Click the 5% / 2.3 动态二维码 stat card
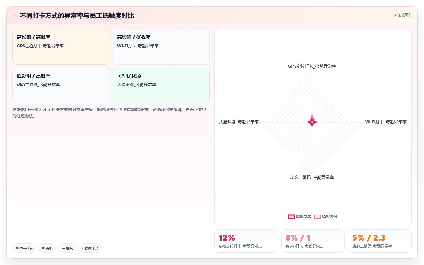The height and width of the screenshot is (265, 424). (x=380, y=241)
